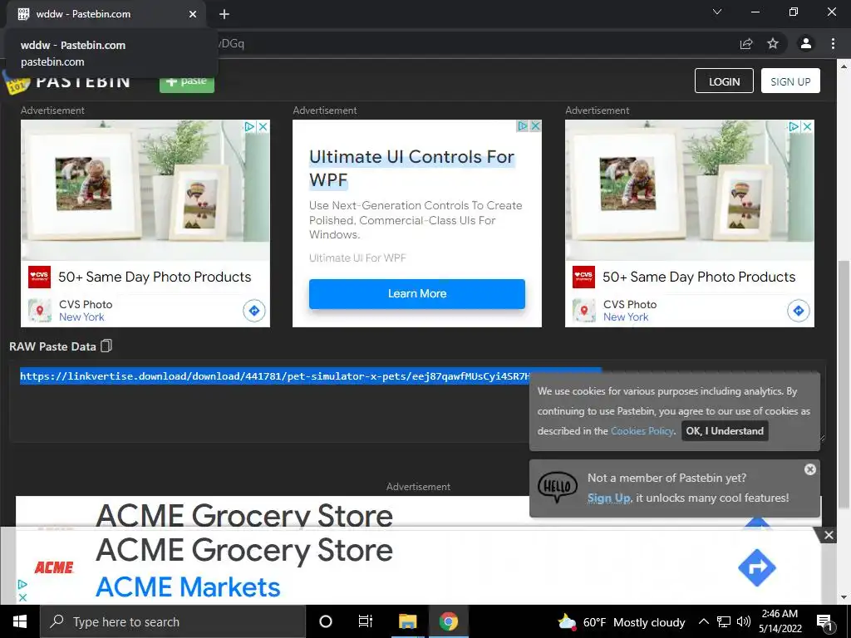Click the network icon in system tray
This screenshot has height=638, width=851.
pos(724,621)
